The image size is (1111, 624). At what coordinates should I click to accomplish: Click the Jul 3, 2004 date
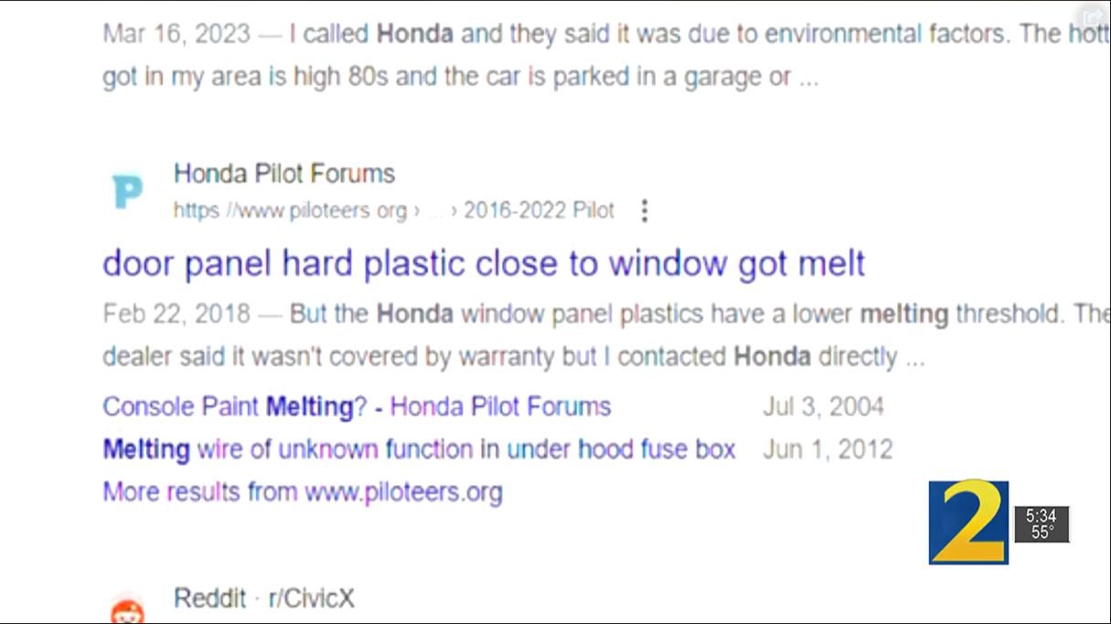[824, 406]
